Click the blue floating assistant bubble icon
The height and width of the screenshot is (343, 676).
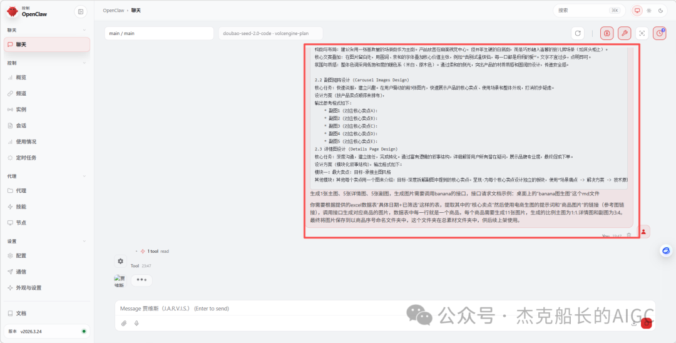(x=667, y=251)
